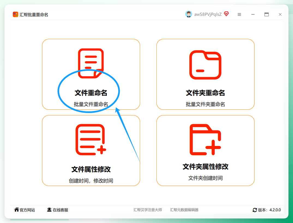Click the red VIP diamond badge
293x223 pixels.
[226, 14]
